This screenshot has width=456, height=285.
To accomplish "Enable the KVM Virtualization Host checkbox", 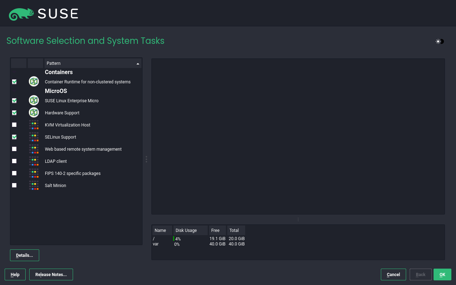I will tap(14, 125).
